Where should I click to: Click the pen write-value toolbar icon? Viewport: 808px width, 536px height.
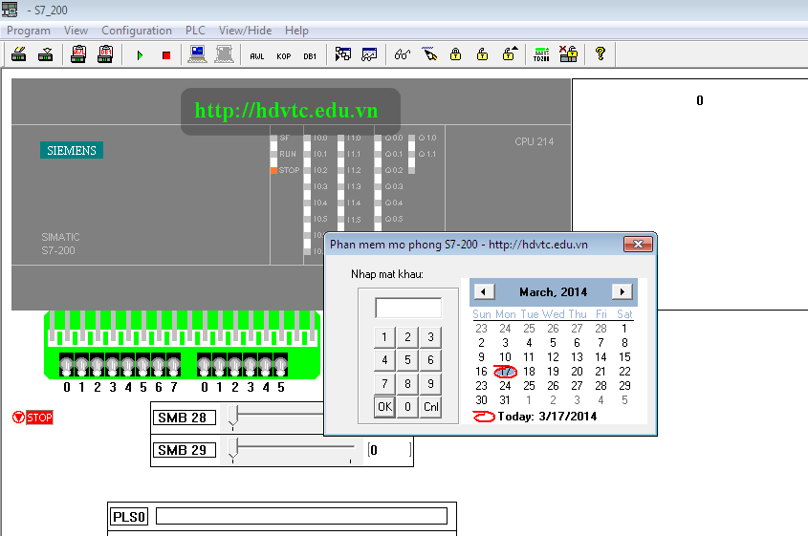pyautogui.click(x=429, y=54)
